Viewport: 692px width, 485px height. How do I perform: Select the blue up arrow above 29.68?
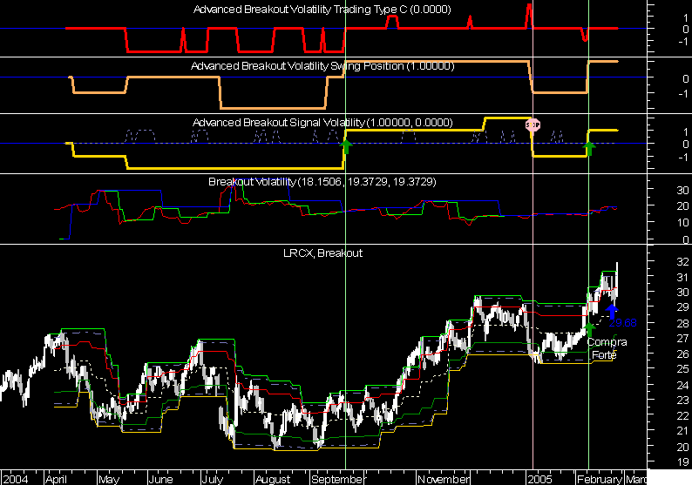(611, 311)
